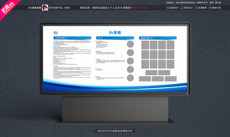
Task: Click the blue logo on the display board
Action: click(56, 32)
